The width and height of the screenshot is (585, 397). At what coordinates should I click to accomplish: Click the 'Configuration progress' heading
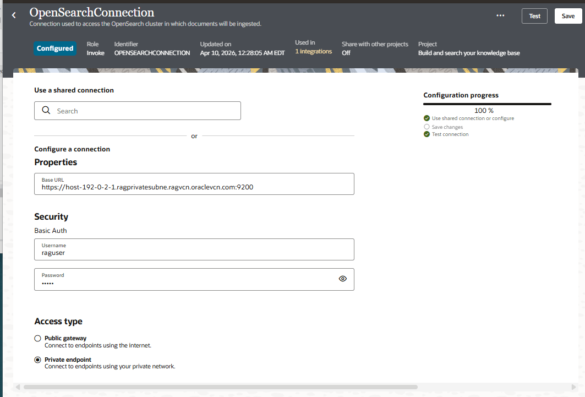461,95
